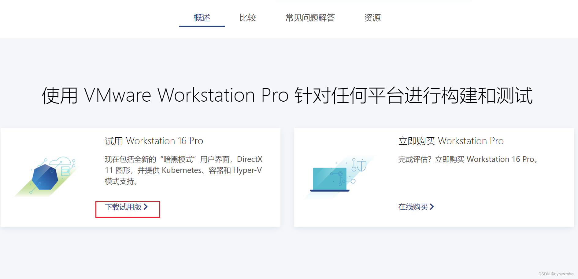The image size is (578, 279).
Task: Open the 概述 tab
Action: [x=202, y=18]
